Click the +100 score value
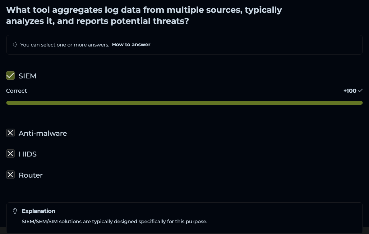The image size is (369, 234). coord(350,91)
